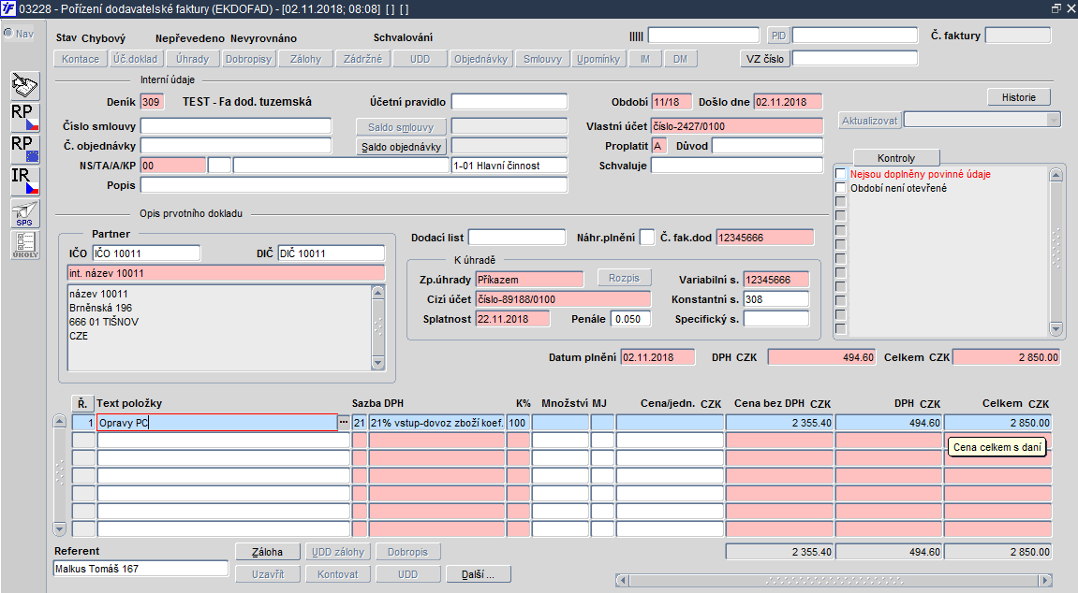
Task: Click the Referent field Malkus Tomáš
Action: (140, 569)
